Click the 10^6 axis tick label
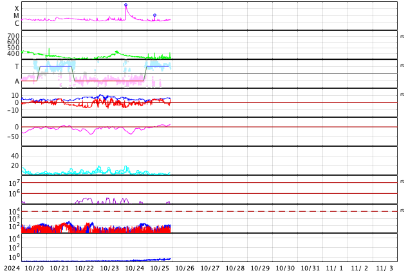Screen dimensions: 408x273 tap(14, 194)
